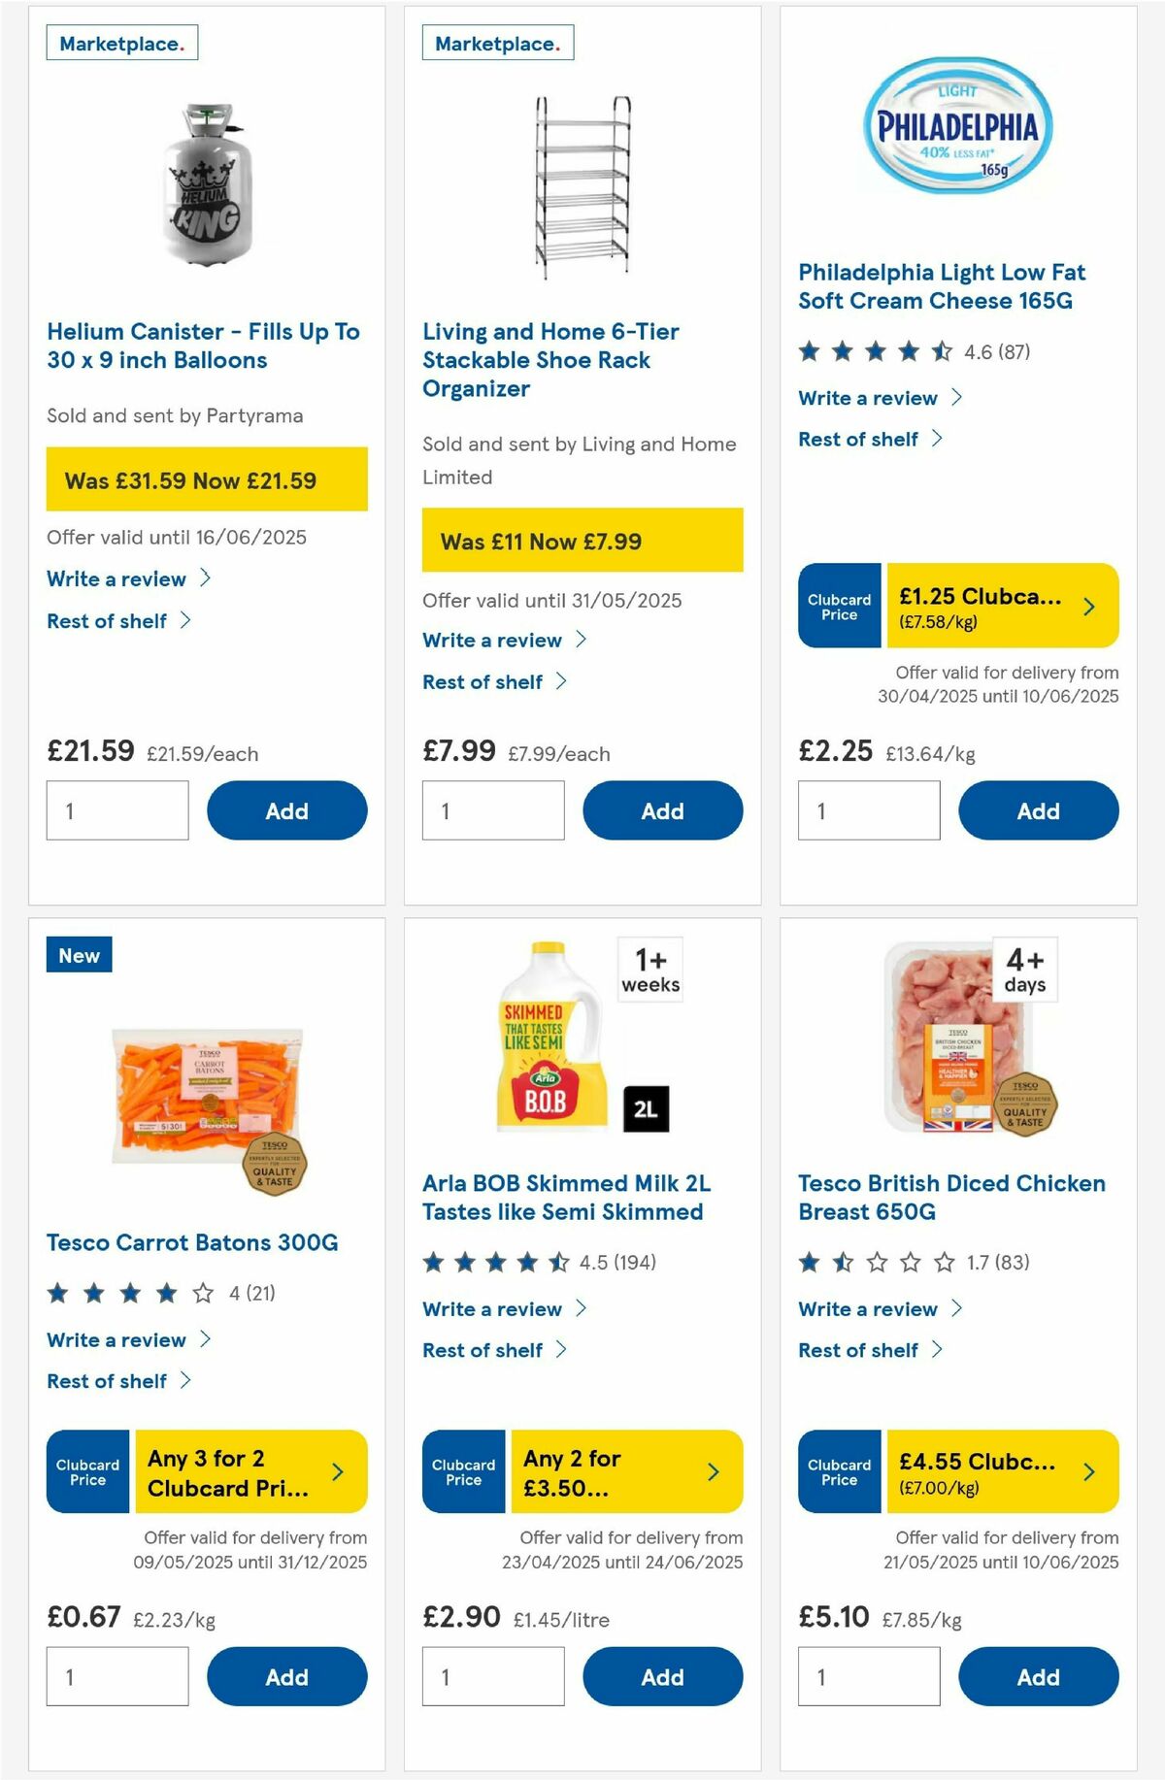Expand the Any 2 for £3.50 milk offer
The height and width of the screenshot is (1780, 1165).
click(626, 1472)
